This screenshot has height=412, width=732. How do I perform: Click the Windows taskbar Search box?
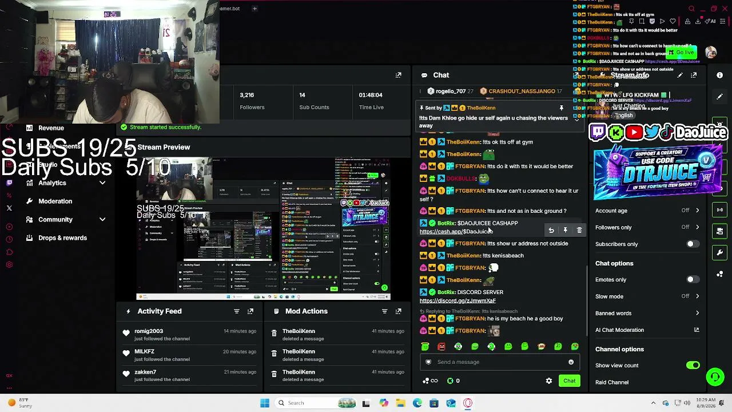(316, 403)
